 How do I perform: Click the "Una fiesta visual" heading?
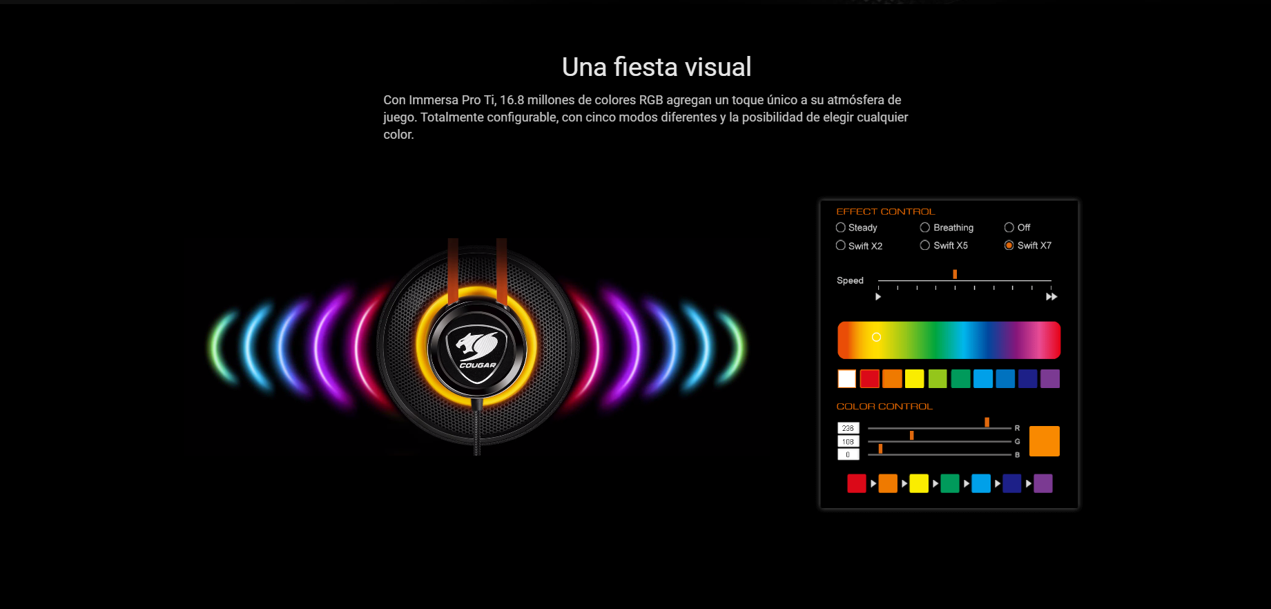[x=657, y=67]
